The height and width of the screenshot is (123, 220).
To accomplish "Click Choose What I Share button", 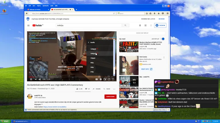I will click(x=160, y=110).
